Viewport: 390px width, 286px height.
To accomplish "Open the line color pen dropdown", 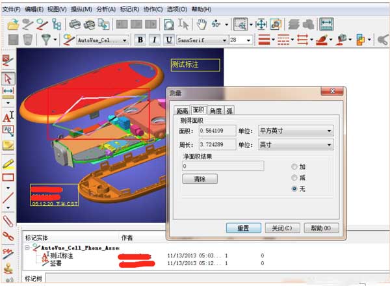I will (331, 40).
